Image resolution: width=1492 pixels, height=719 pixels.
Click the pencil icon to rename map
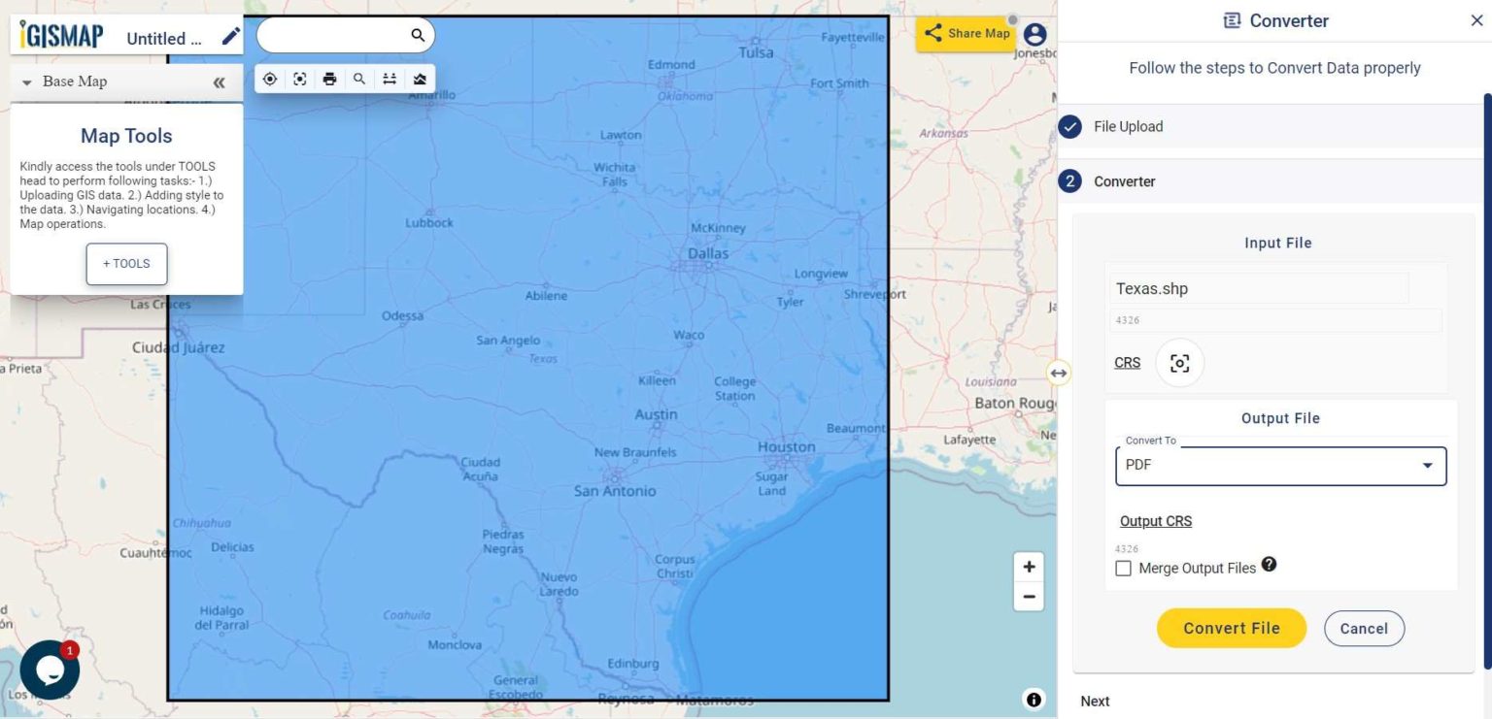click(230, 37)
